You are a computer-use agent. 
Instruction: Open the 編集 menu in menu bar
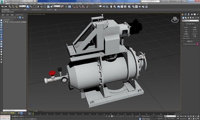point(7,4)
